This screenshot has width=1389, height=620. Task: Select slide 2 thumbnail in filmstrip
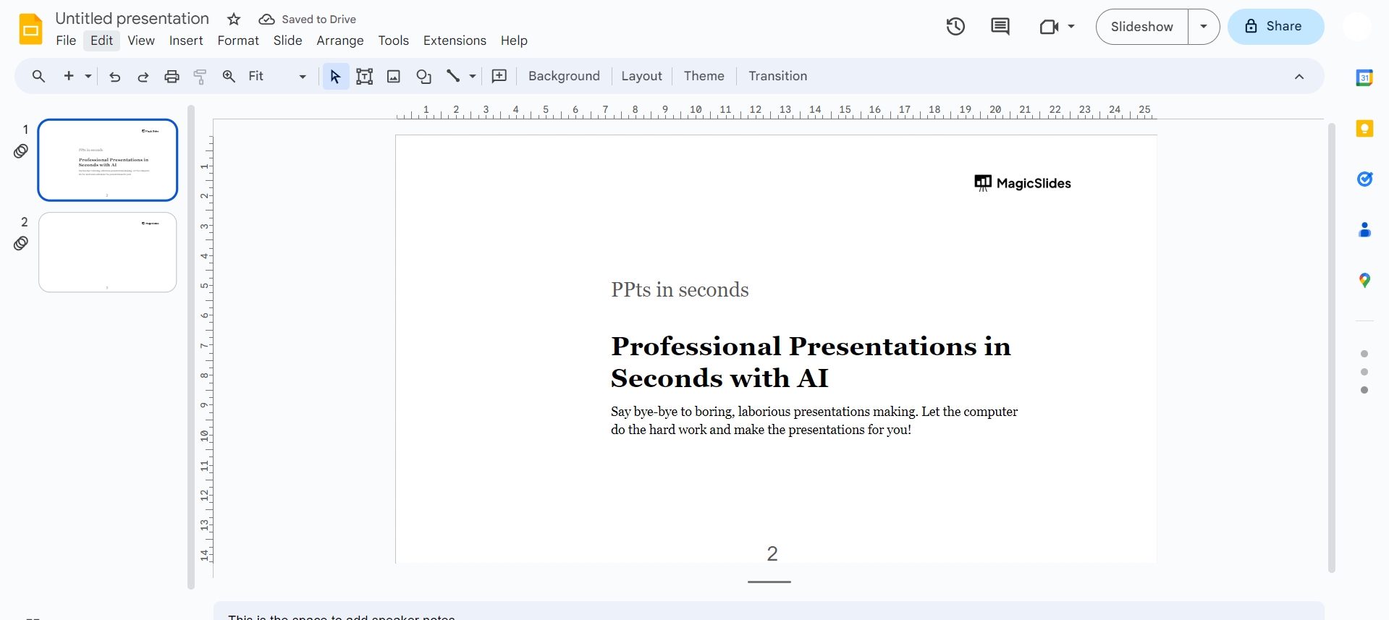pyautogui.click(x=108, y=252)
